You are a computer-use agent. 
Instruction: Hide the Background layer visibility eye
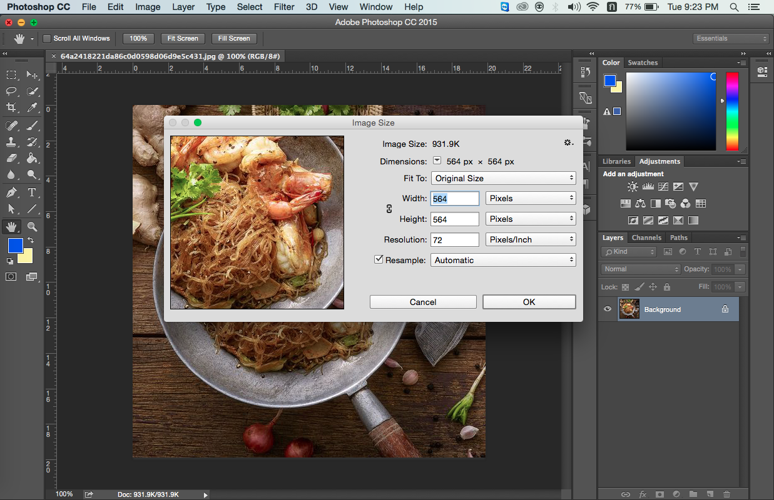pos(607,309)
